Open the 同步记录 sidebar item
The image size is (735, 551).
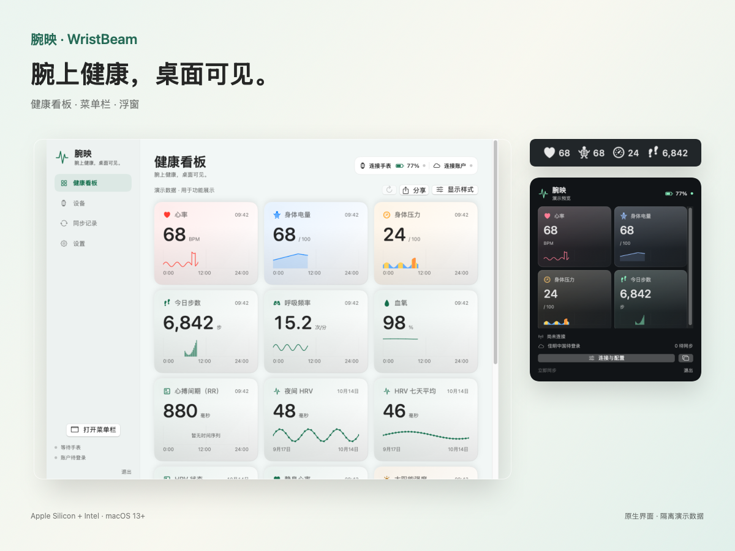click(x=93, y=223)
